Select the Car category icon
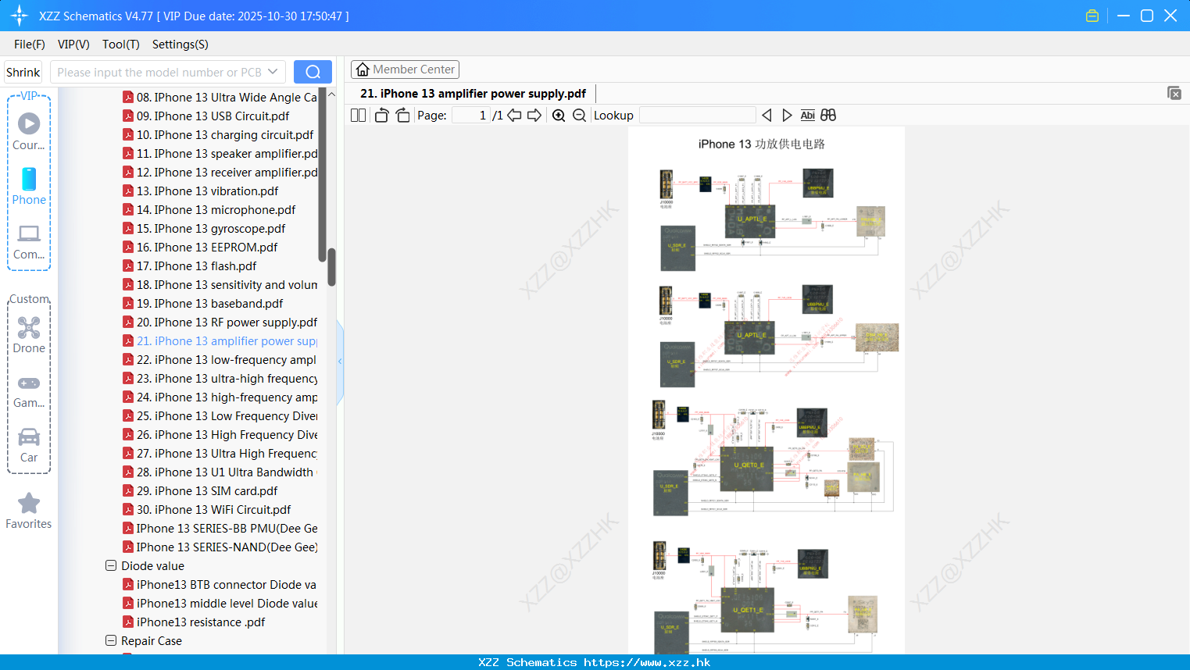The height and width of the screenshot is (670, 1190). (29, 445)
